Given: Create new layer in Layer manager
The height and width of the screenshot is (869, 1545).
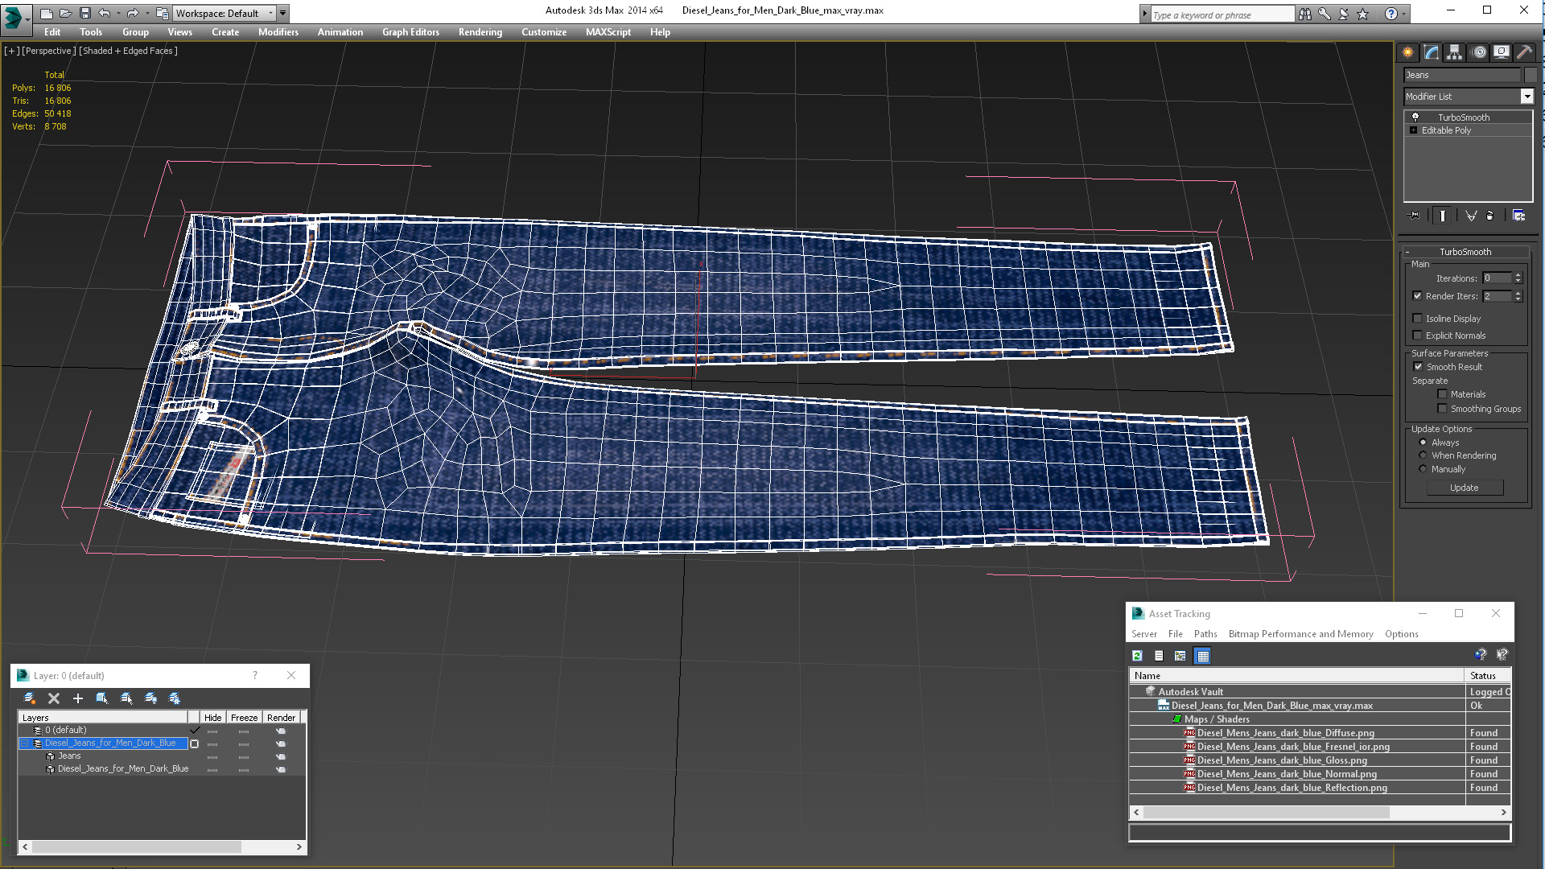Looking at the screenshot, I should 30,698.
